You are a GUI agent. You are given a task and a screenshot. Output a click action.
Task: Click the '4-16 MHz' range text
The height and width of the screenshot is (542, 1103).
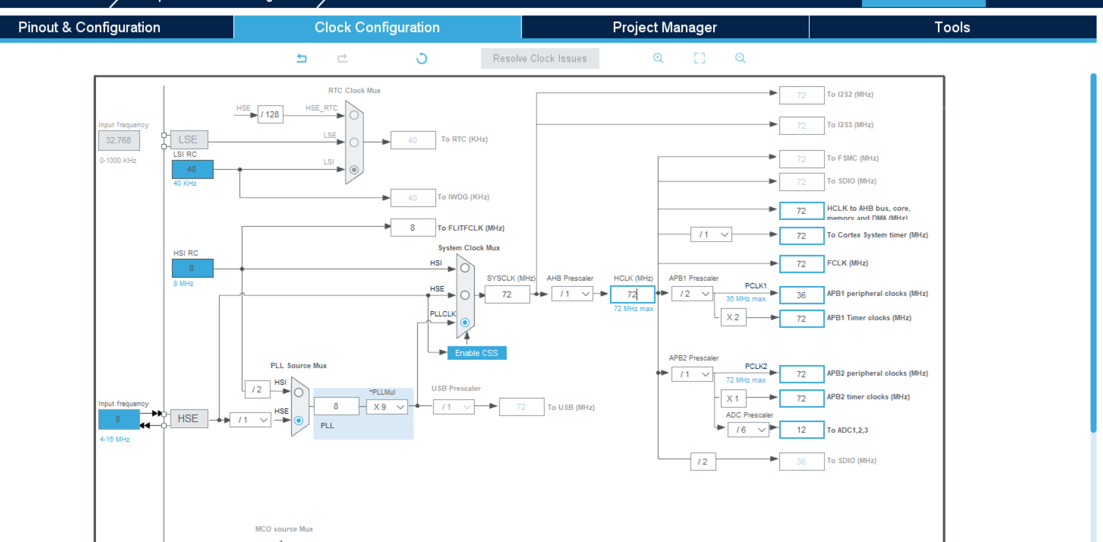115,439
